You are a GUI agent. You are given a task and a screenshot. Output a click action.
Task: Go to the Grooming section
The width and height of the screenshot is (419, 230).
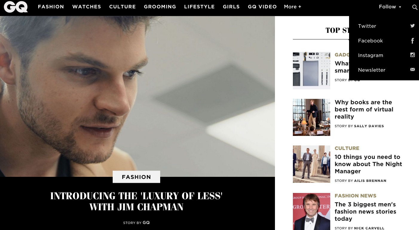point(160,7)
